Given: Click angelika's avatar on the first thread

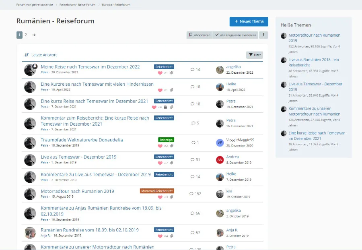Looking at the screenshot, I should click(x=220, y=70).
